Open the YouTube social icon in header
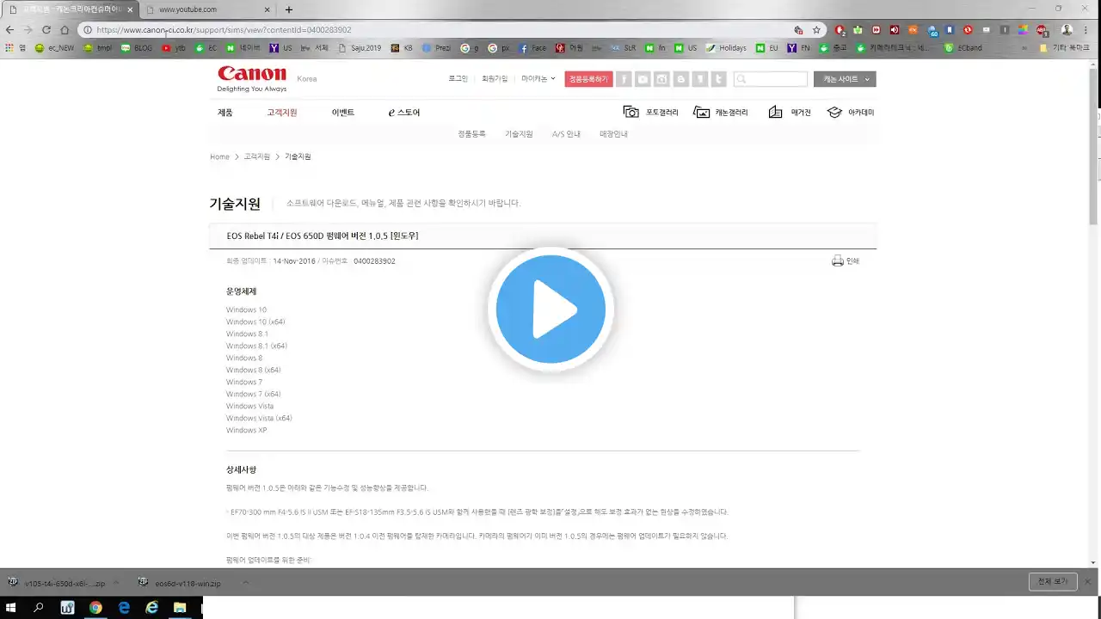Image resolution: width=1101 pixels, height=619 pixels. [643, 79]
